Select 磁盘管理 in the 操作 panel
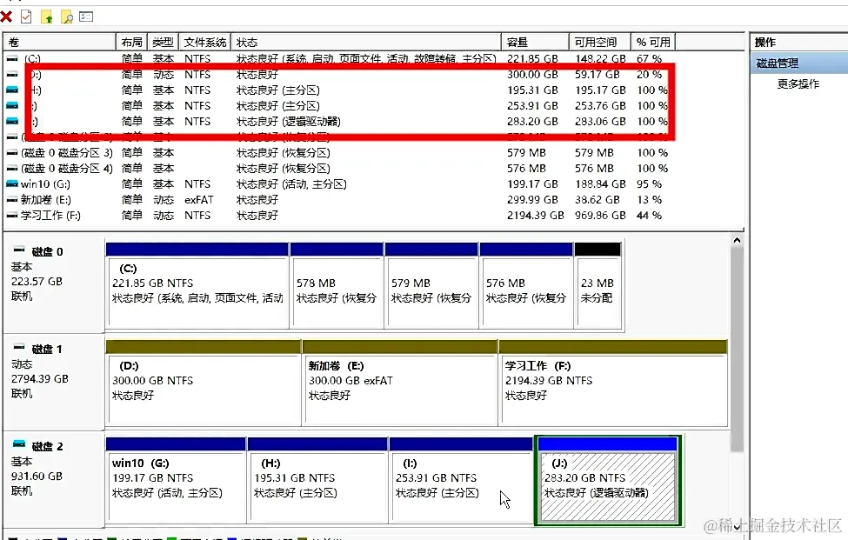 [774, 62]
